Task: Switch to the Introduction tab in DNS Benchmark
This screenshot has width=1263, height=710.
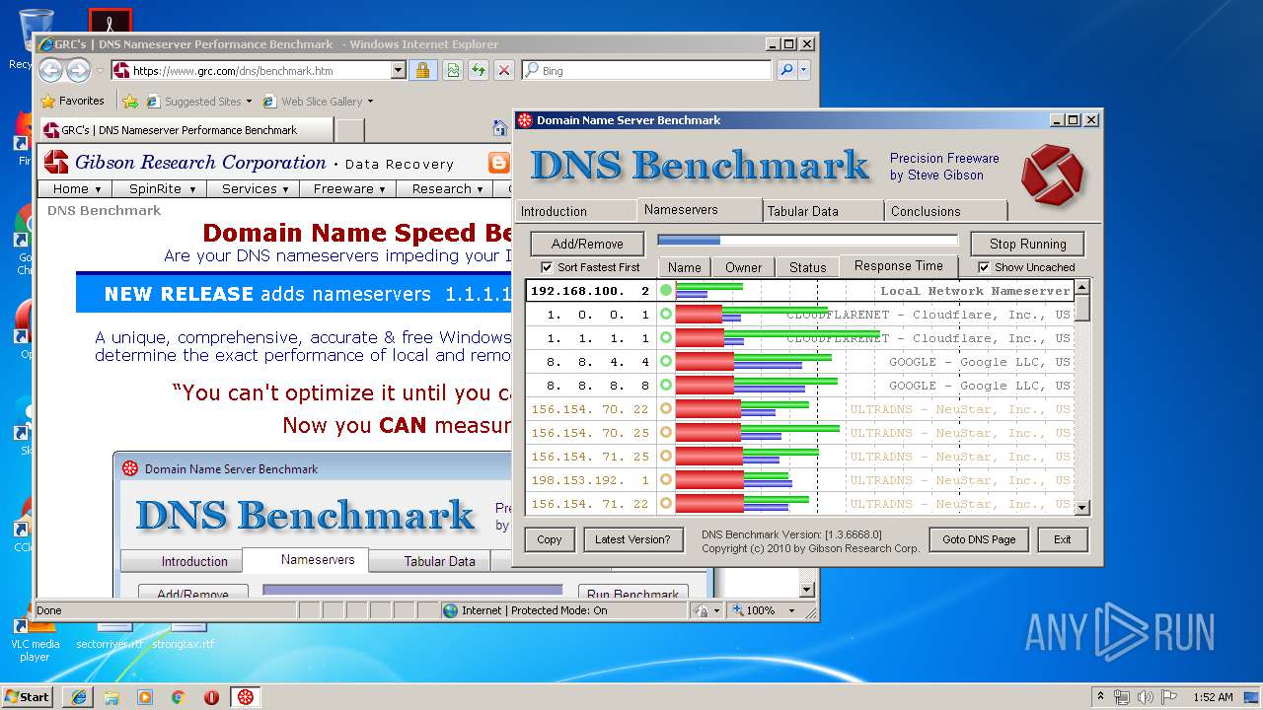Action: (x=576, y=211)
